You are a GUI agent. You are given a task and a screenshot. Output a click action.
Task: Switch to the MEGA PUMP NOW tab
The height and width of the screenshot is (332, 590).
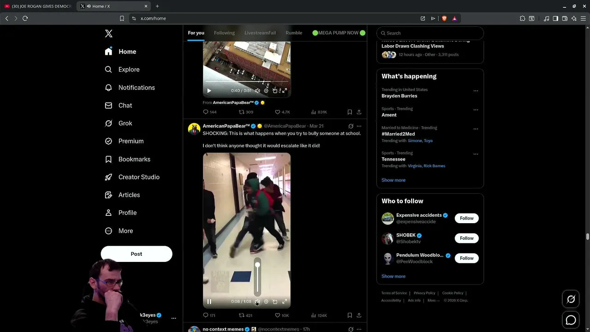[x=339, y=33]
